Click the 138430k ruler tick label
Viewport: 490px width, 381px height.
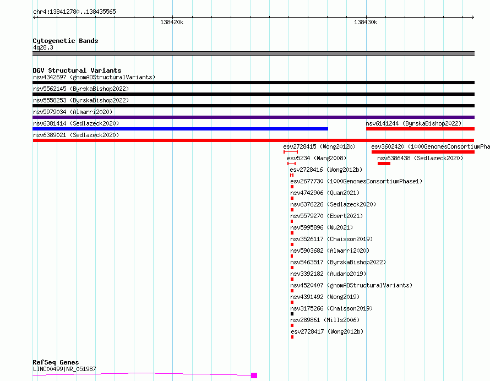pos(366,22)
